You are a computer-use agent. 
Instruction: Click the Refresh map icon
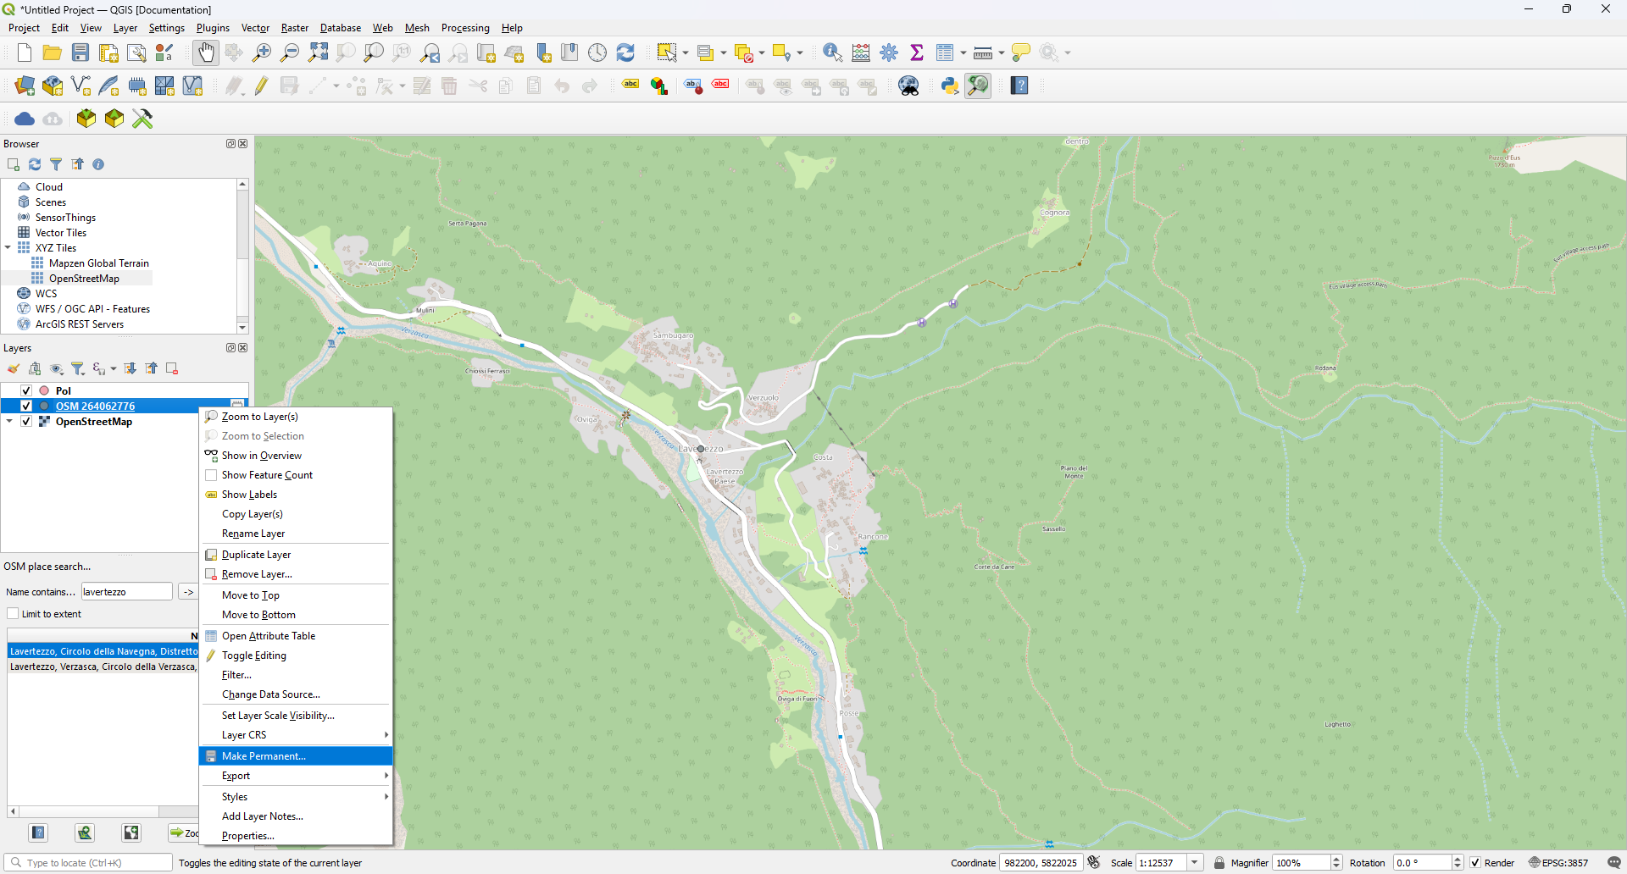(625, 53)
